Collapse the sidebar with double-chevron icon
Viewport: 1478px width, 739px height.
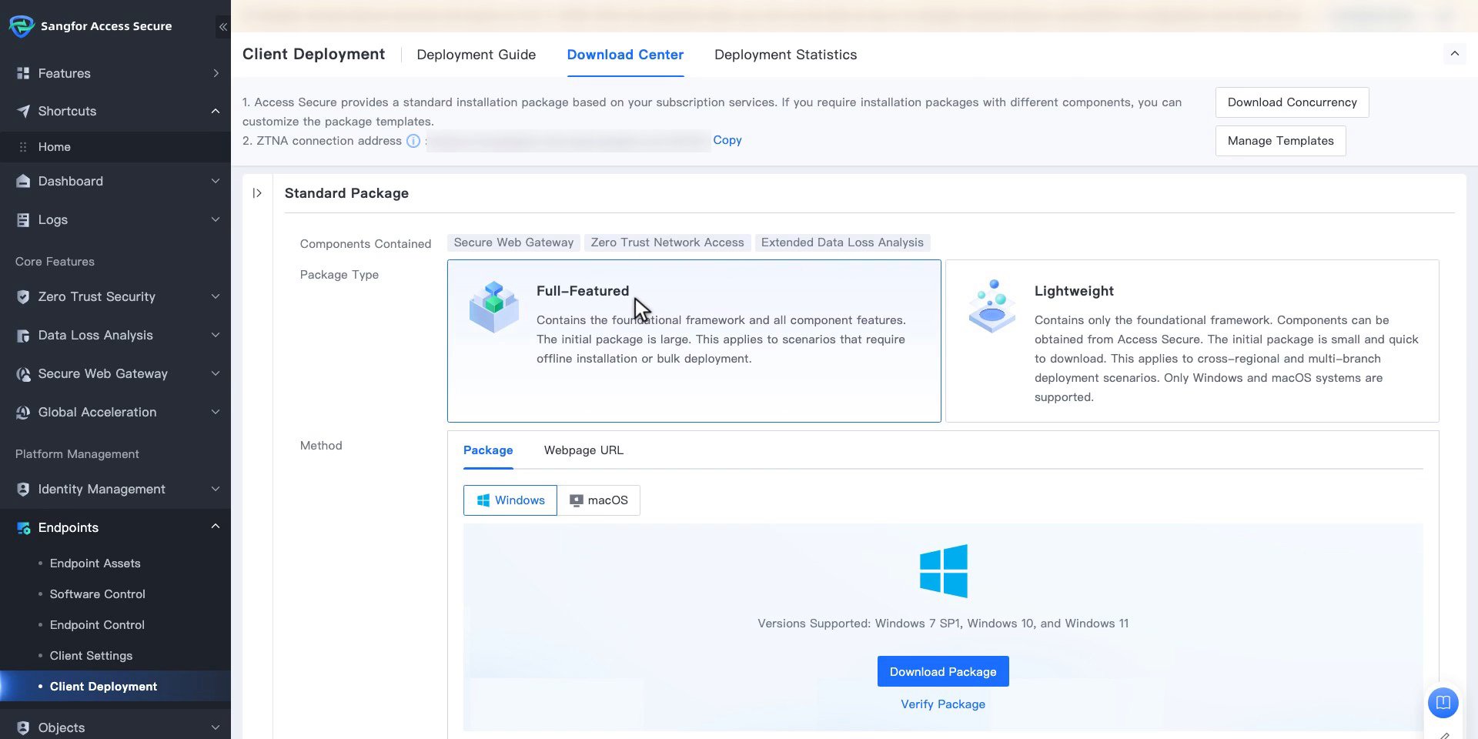(x=222, y=27)
